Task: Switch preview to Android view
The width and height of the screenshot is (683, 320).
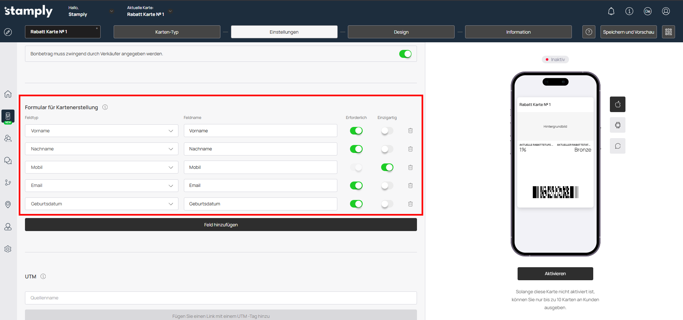Action: 617,125
